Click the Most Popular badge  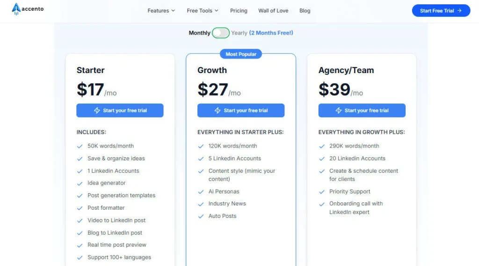tap(241, 54)
